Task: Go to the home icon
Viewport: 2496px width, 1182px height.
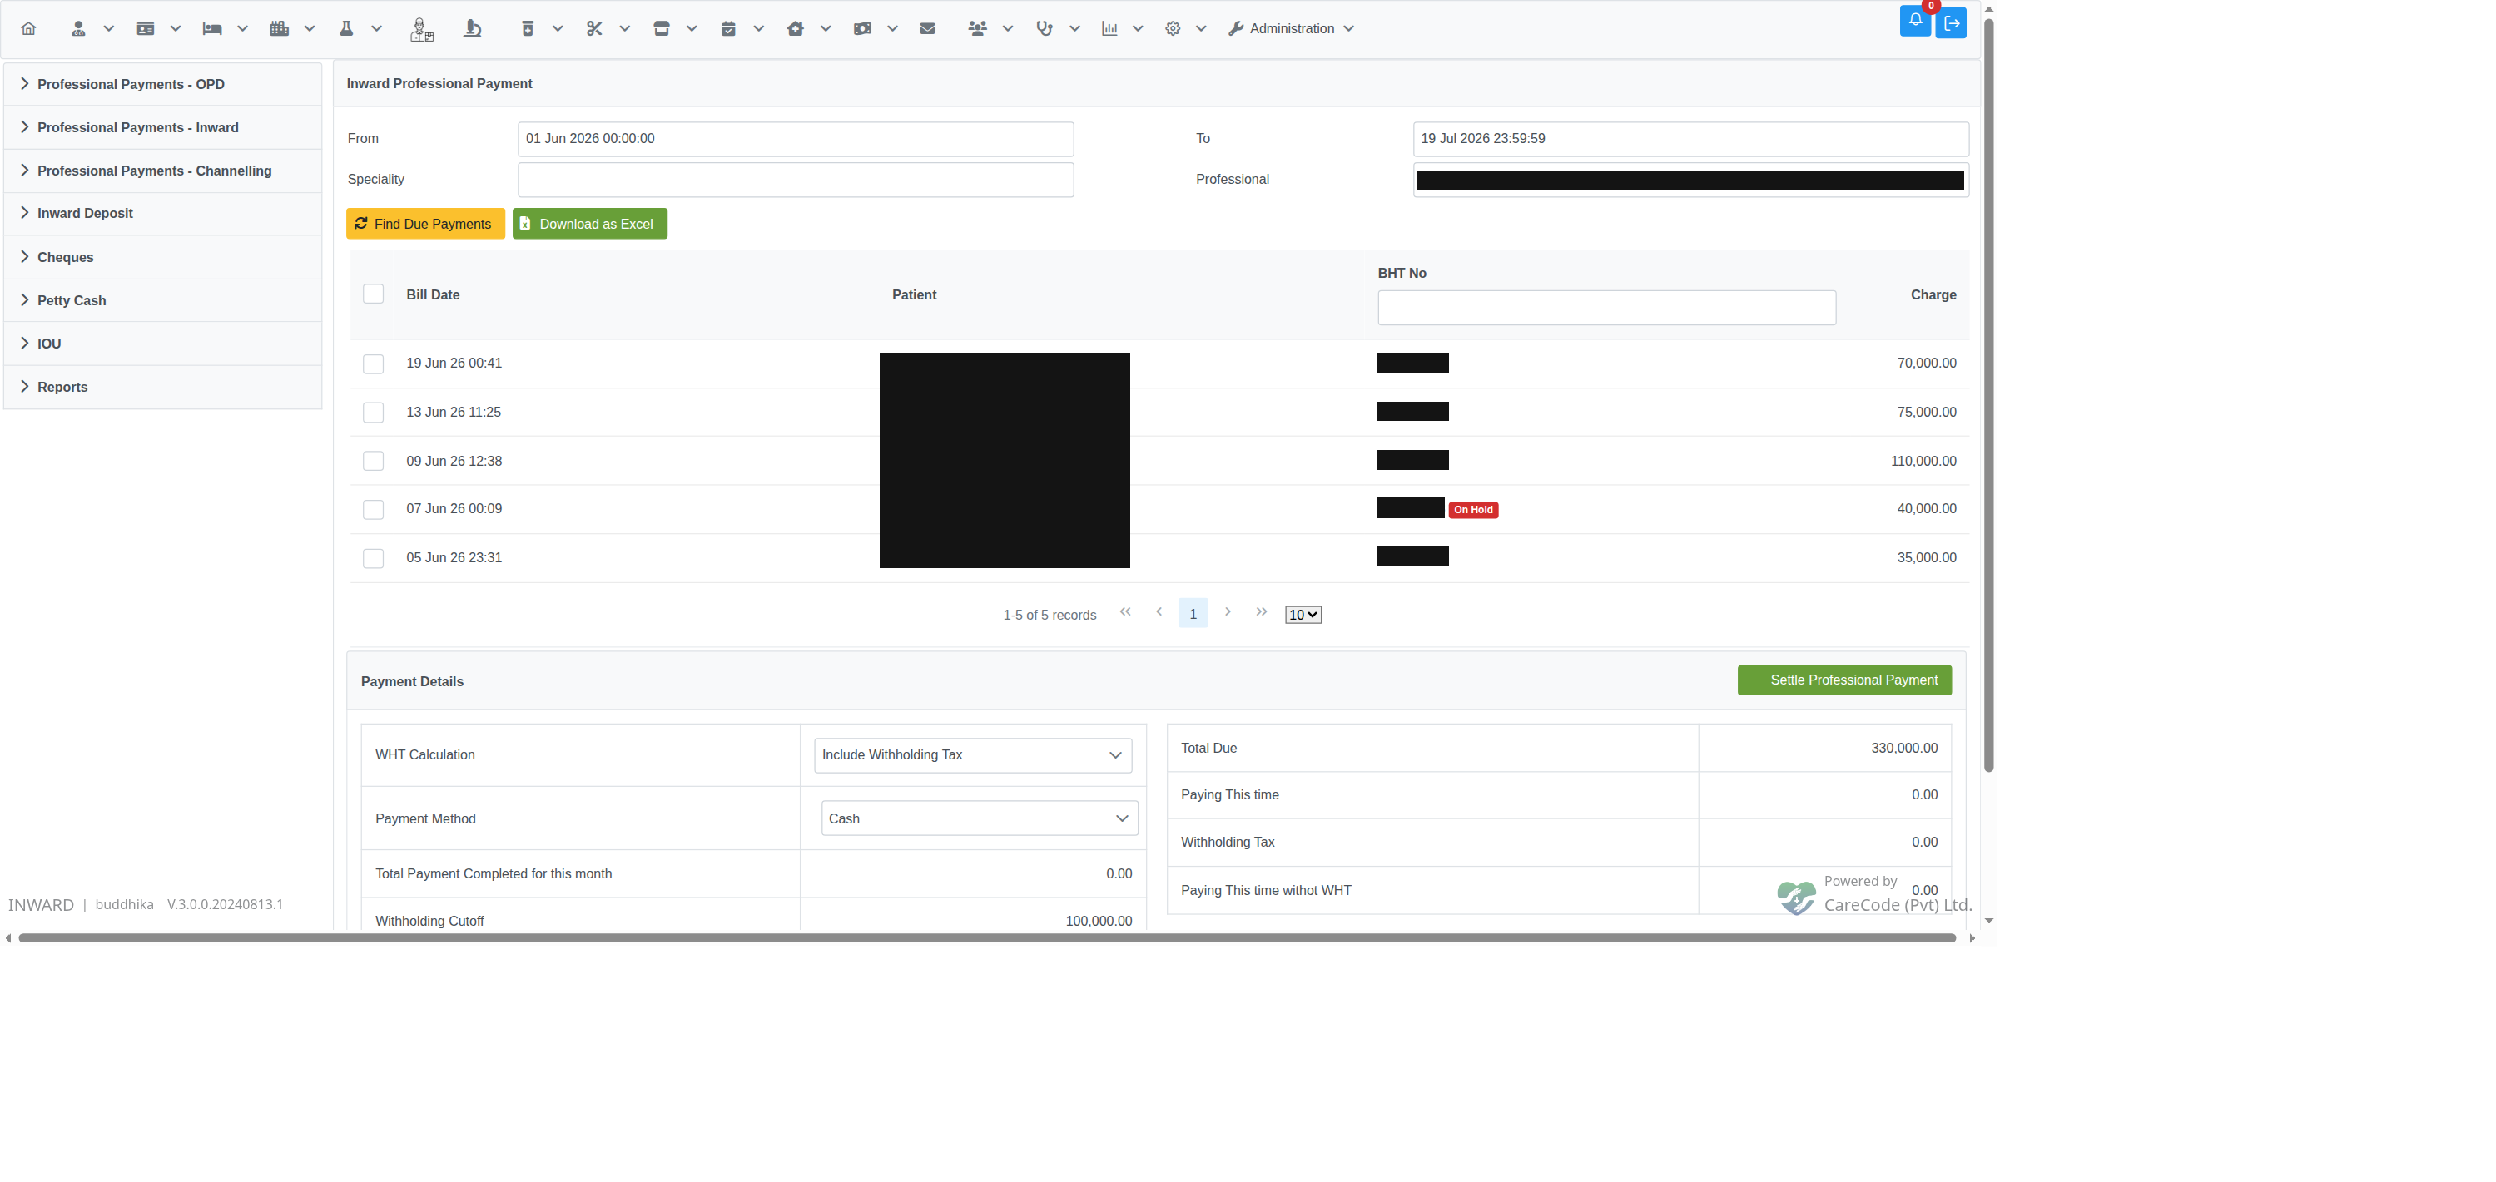Action: click(28, 28)
